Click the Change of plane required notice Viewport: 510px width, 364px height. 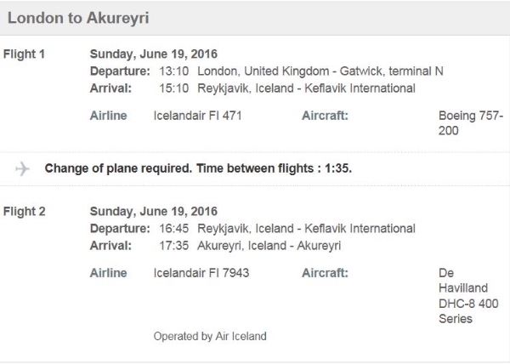tap(198, 168)
